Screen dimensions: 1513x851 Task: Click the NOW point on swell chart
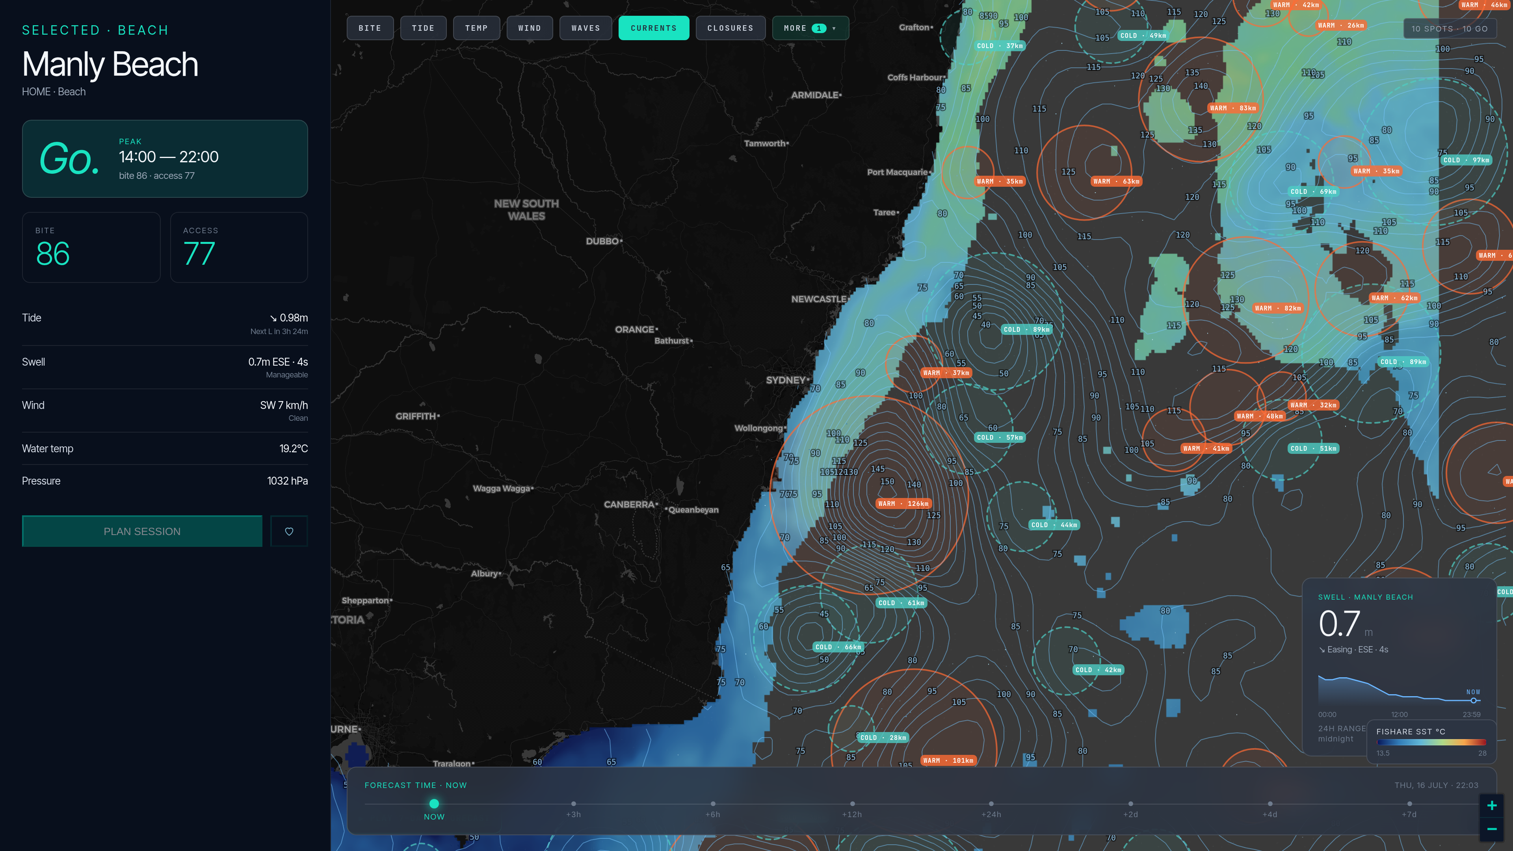pos(1474,700)
